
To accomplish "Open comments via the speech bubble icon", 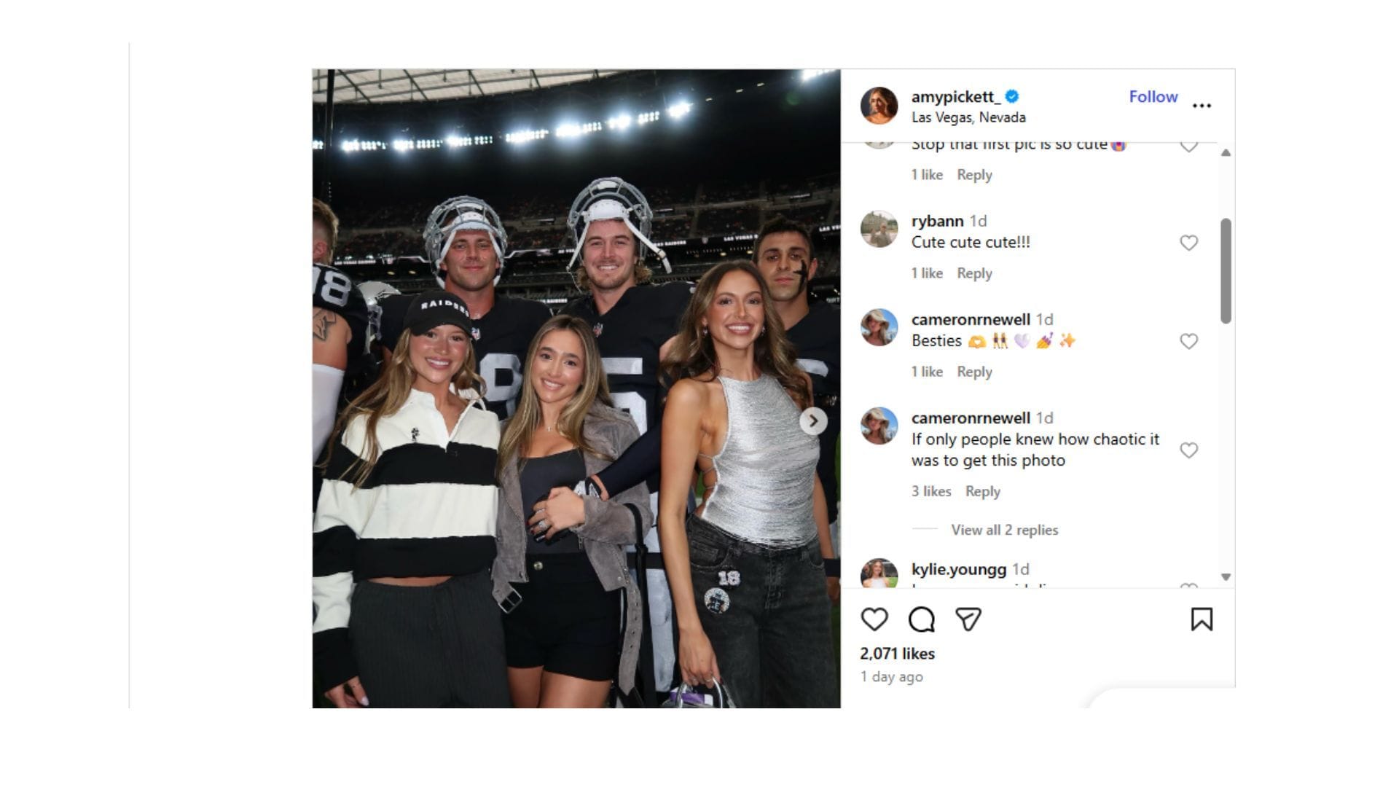I will coord(923,620).
